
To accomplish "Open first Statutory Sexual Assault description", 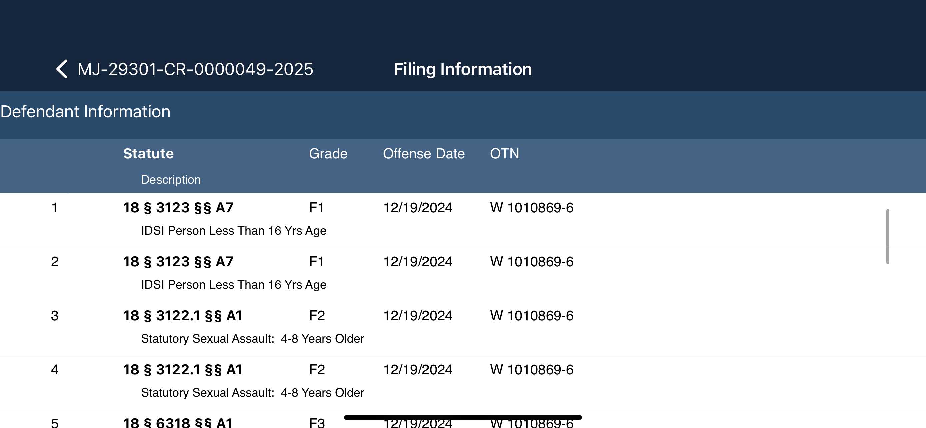I will (x=252, y=339).
